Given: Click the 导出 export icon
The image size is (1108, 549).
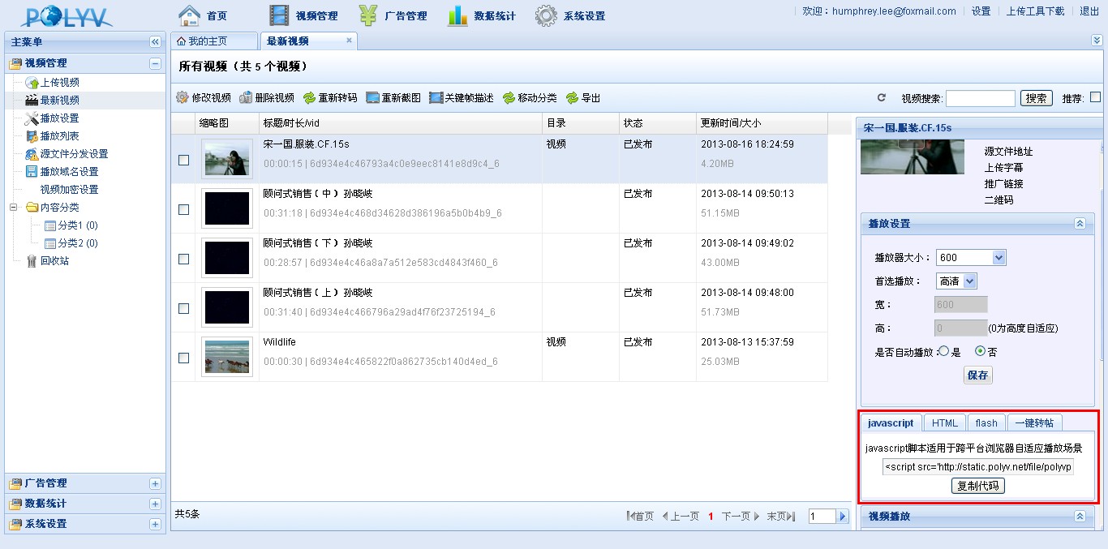Looking at the screenshot, I should pyautogui.click(x=573, y=97).
